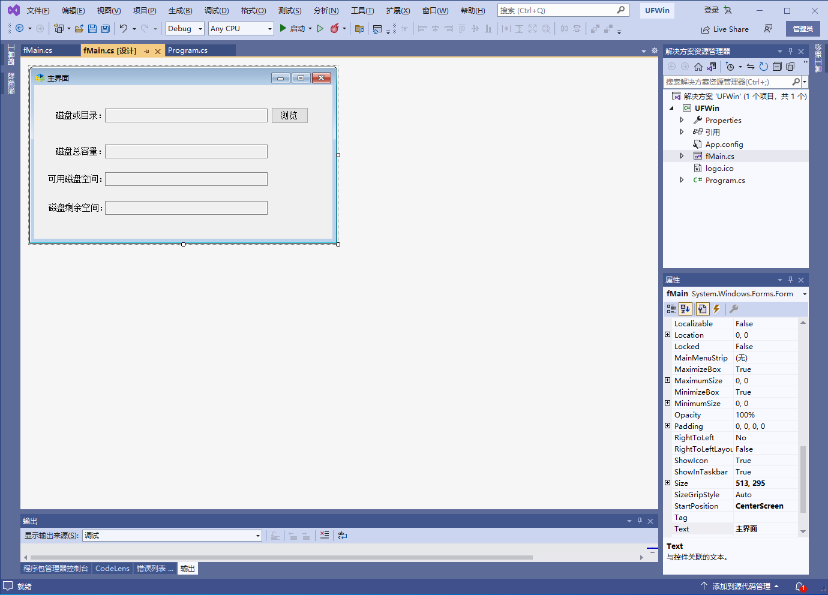The width and height of the screenshot is (828, 595).
Task: Click the Collapse All icon in Solution Explorer
Action: pyautogui.click(x=777, y=67)
